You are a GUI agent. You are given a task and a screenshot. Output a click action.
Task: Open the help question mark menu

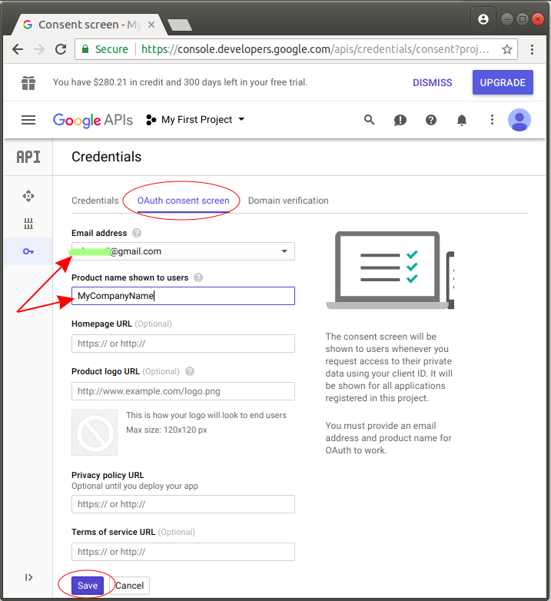tap(430, 120)
